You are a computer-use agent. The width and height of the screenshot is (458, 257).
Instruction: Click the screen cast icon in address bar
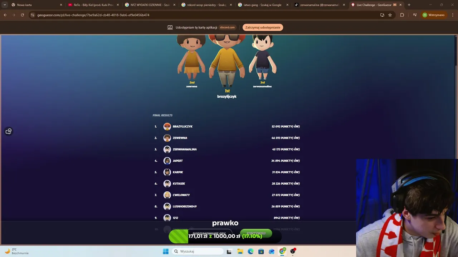(x=382, y=15)
